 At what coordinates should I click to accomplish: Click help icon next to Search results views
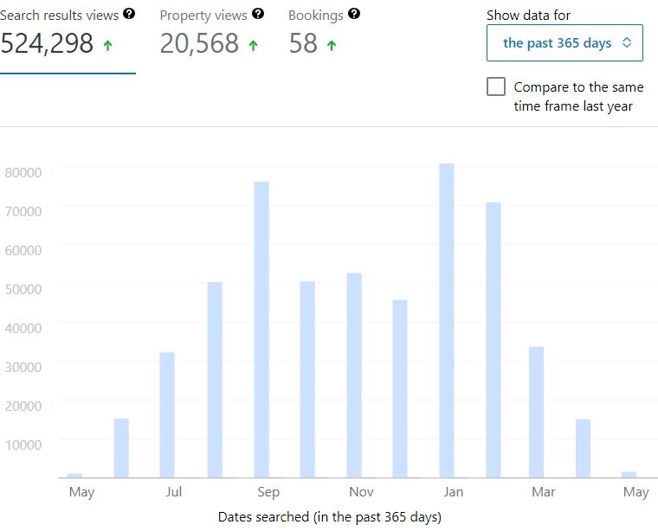click(129, 14)
